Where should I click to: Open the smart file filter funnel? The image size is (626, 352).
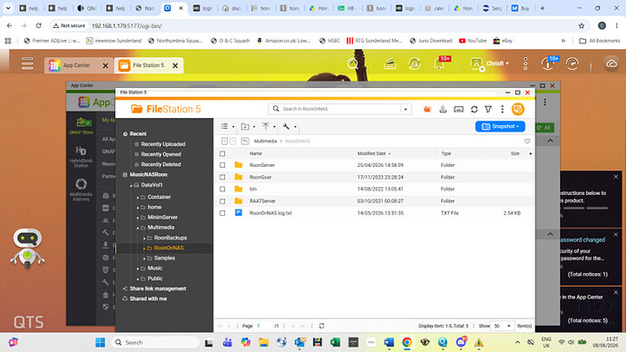pyautogui.click(x=488, y=109)
